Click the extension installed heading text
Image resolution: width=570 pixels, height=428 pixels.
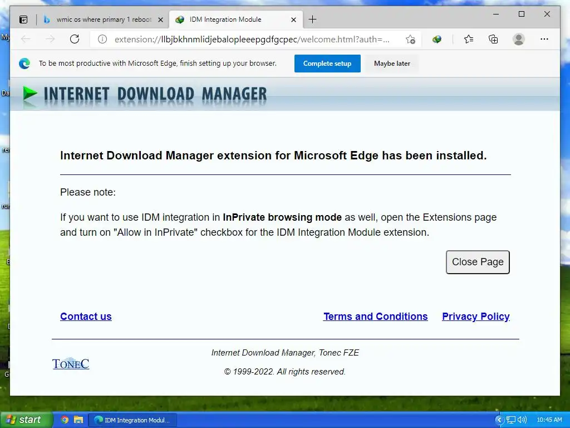pyautogui.click(x=273, y=155)
